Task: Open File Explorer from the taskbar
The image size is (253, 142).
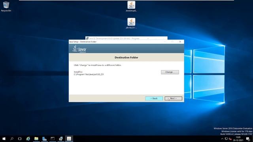Action: click(x=36, y=138)
